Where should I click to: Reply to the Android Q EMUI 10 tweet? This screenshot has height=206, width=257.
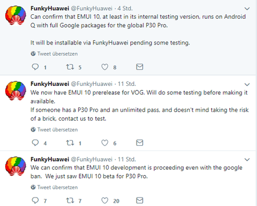coord(35,67)
